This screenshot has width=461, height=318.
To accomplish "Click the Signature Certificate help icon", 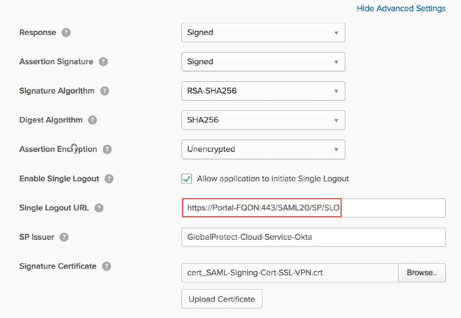I will pyautogui.click(x=107, y=267).
